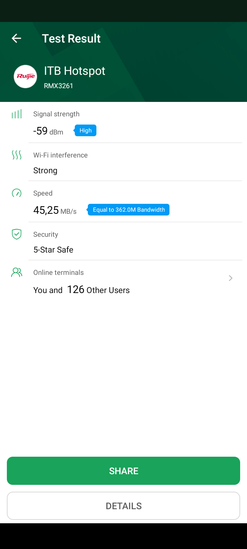Tap the -59 dBm signal value
This screenshot has width=247, height=549.
click(48, 131)
